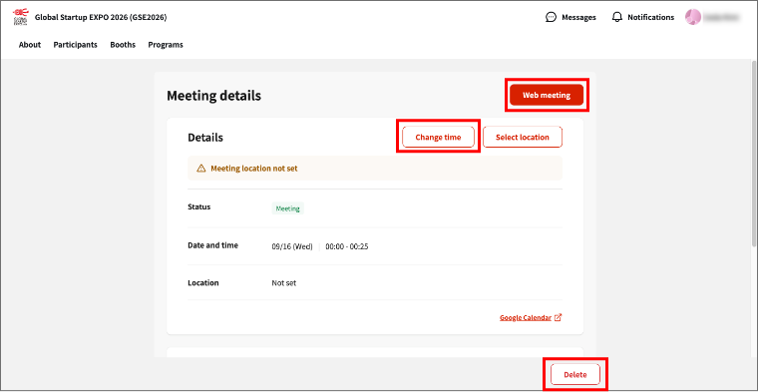Screen dimensions: 758x392
Task: Start the Web meeting
Action: tap(547, 95)
